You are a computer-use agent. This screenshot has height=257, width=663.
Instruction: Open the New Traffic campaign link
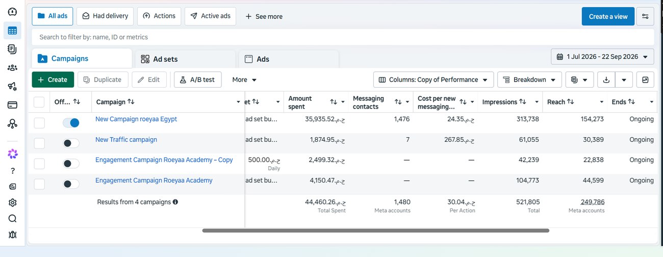(x=126, y=139)
